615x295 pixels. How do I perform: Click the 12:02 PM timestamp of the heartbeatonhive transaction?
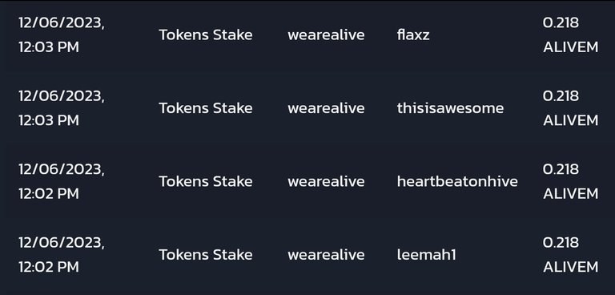point(49,194)
